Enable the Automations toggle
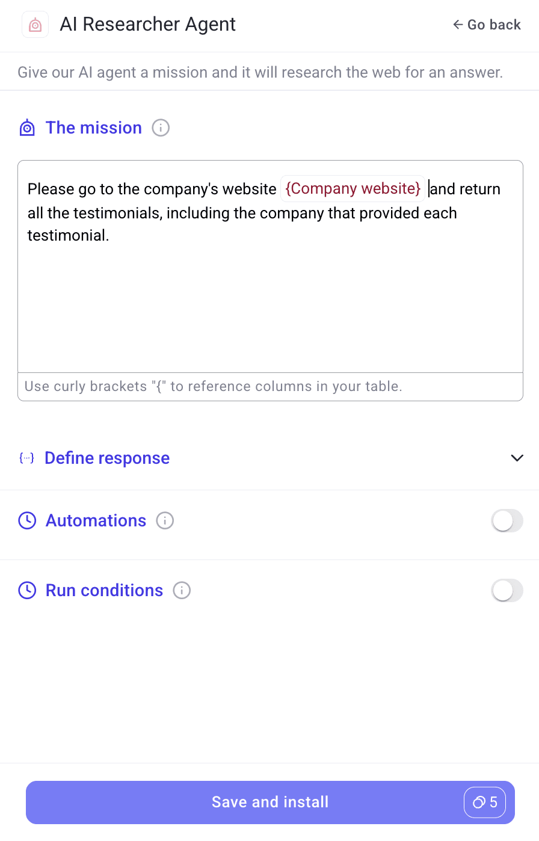The image size is (539, 841). pos(507,520)
